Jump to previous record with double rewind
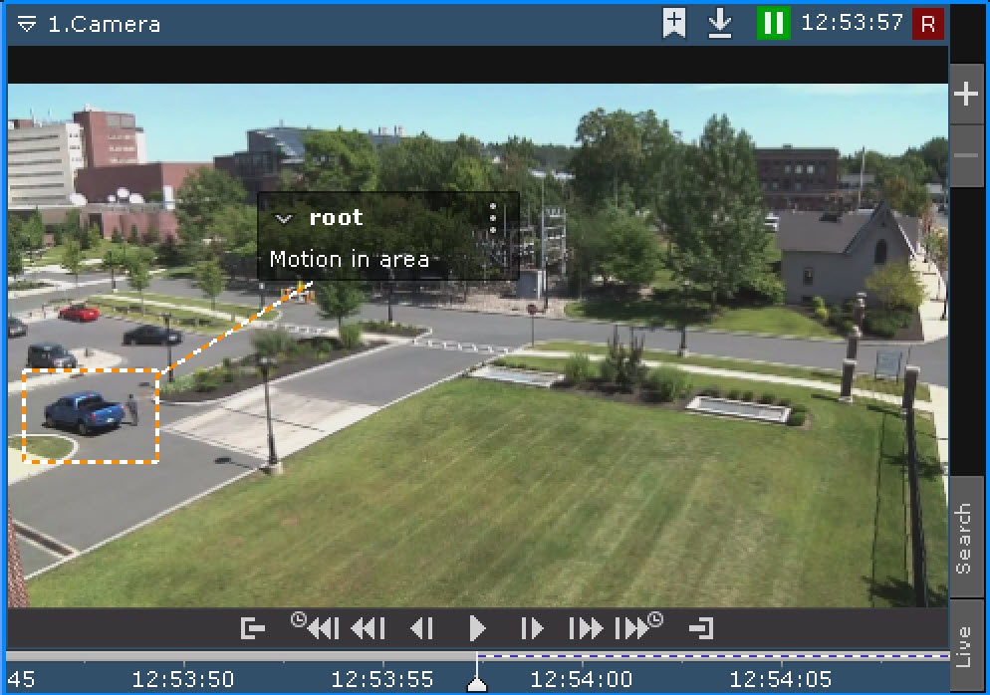This screenshot has height=695, width=990. click(369, 628)
